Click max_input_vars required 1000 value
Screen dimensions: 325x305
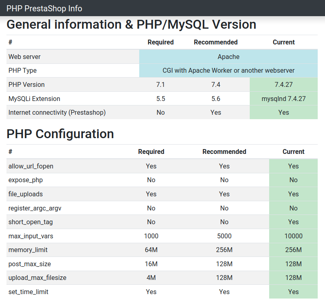click(151, 236)
